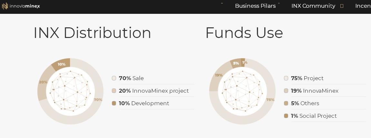Click the 1% Social Project legend text
The width and height of the screenshot is (371, 138).
click(314, 116)
